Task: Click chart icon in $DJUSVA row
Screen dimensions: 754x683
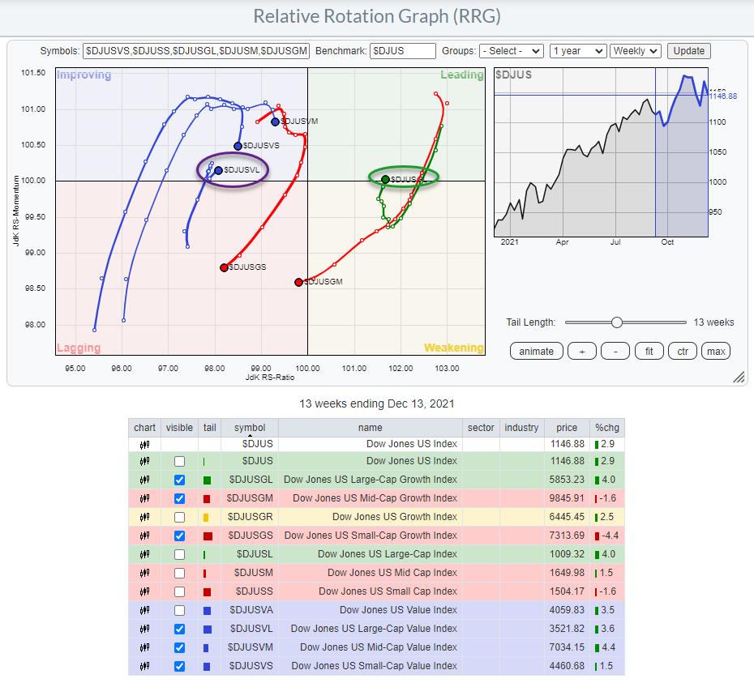Action: point(144,610)
